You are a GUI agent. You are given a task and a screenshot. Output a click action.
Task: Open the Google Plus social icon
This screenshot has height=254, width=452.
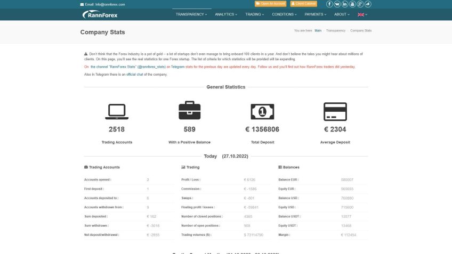[x=360, y=4]
